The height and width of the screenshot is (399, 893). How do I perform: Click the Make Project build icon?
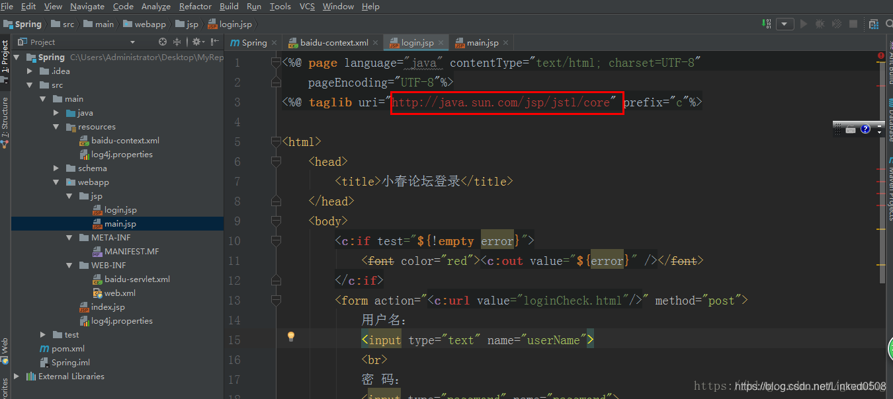click(766, 24)
